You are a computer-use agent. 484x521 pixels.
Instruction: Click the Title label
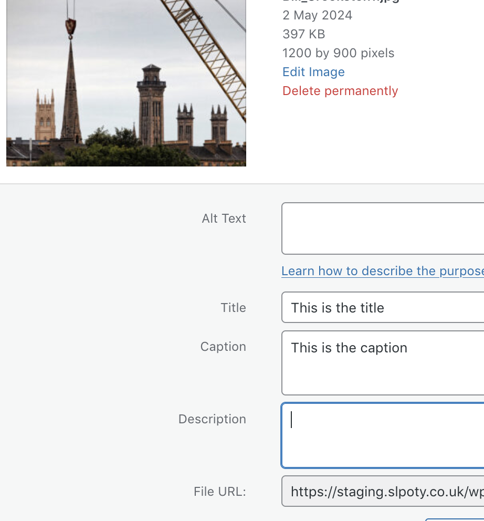coord(233,308)
